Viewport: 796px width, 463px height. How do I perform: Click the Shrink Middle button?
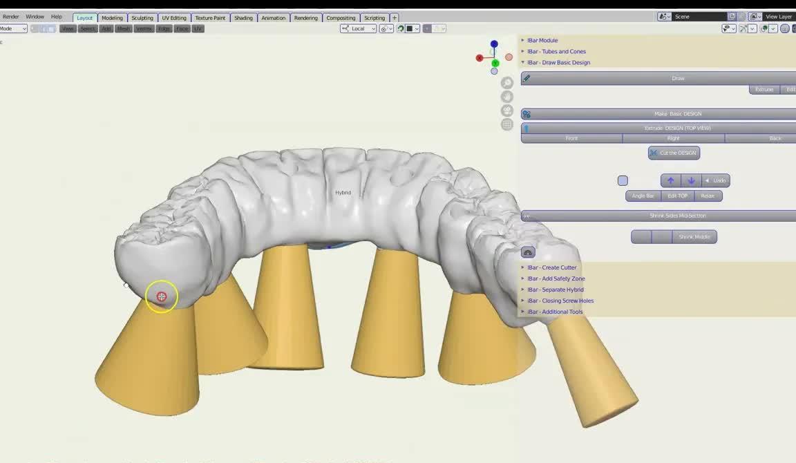click(694, 236)
